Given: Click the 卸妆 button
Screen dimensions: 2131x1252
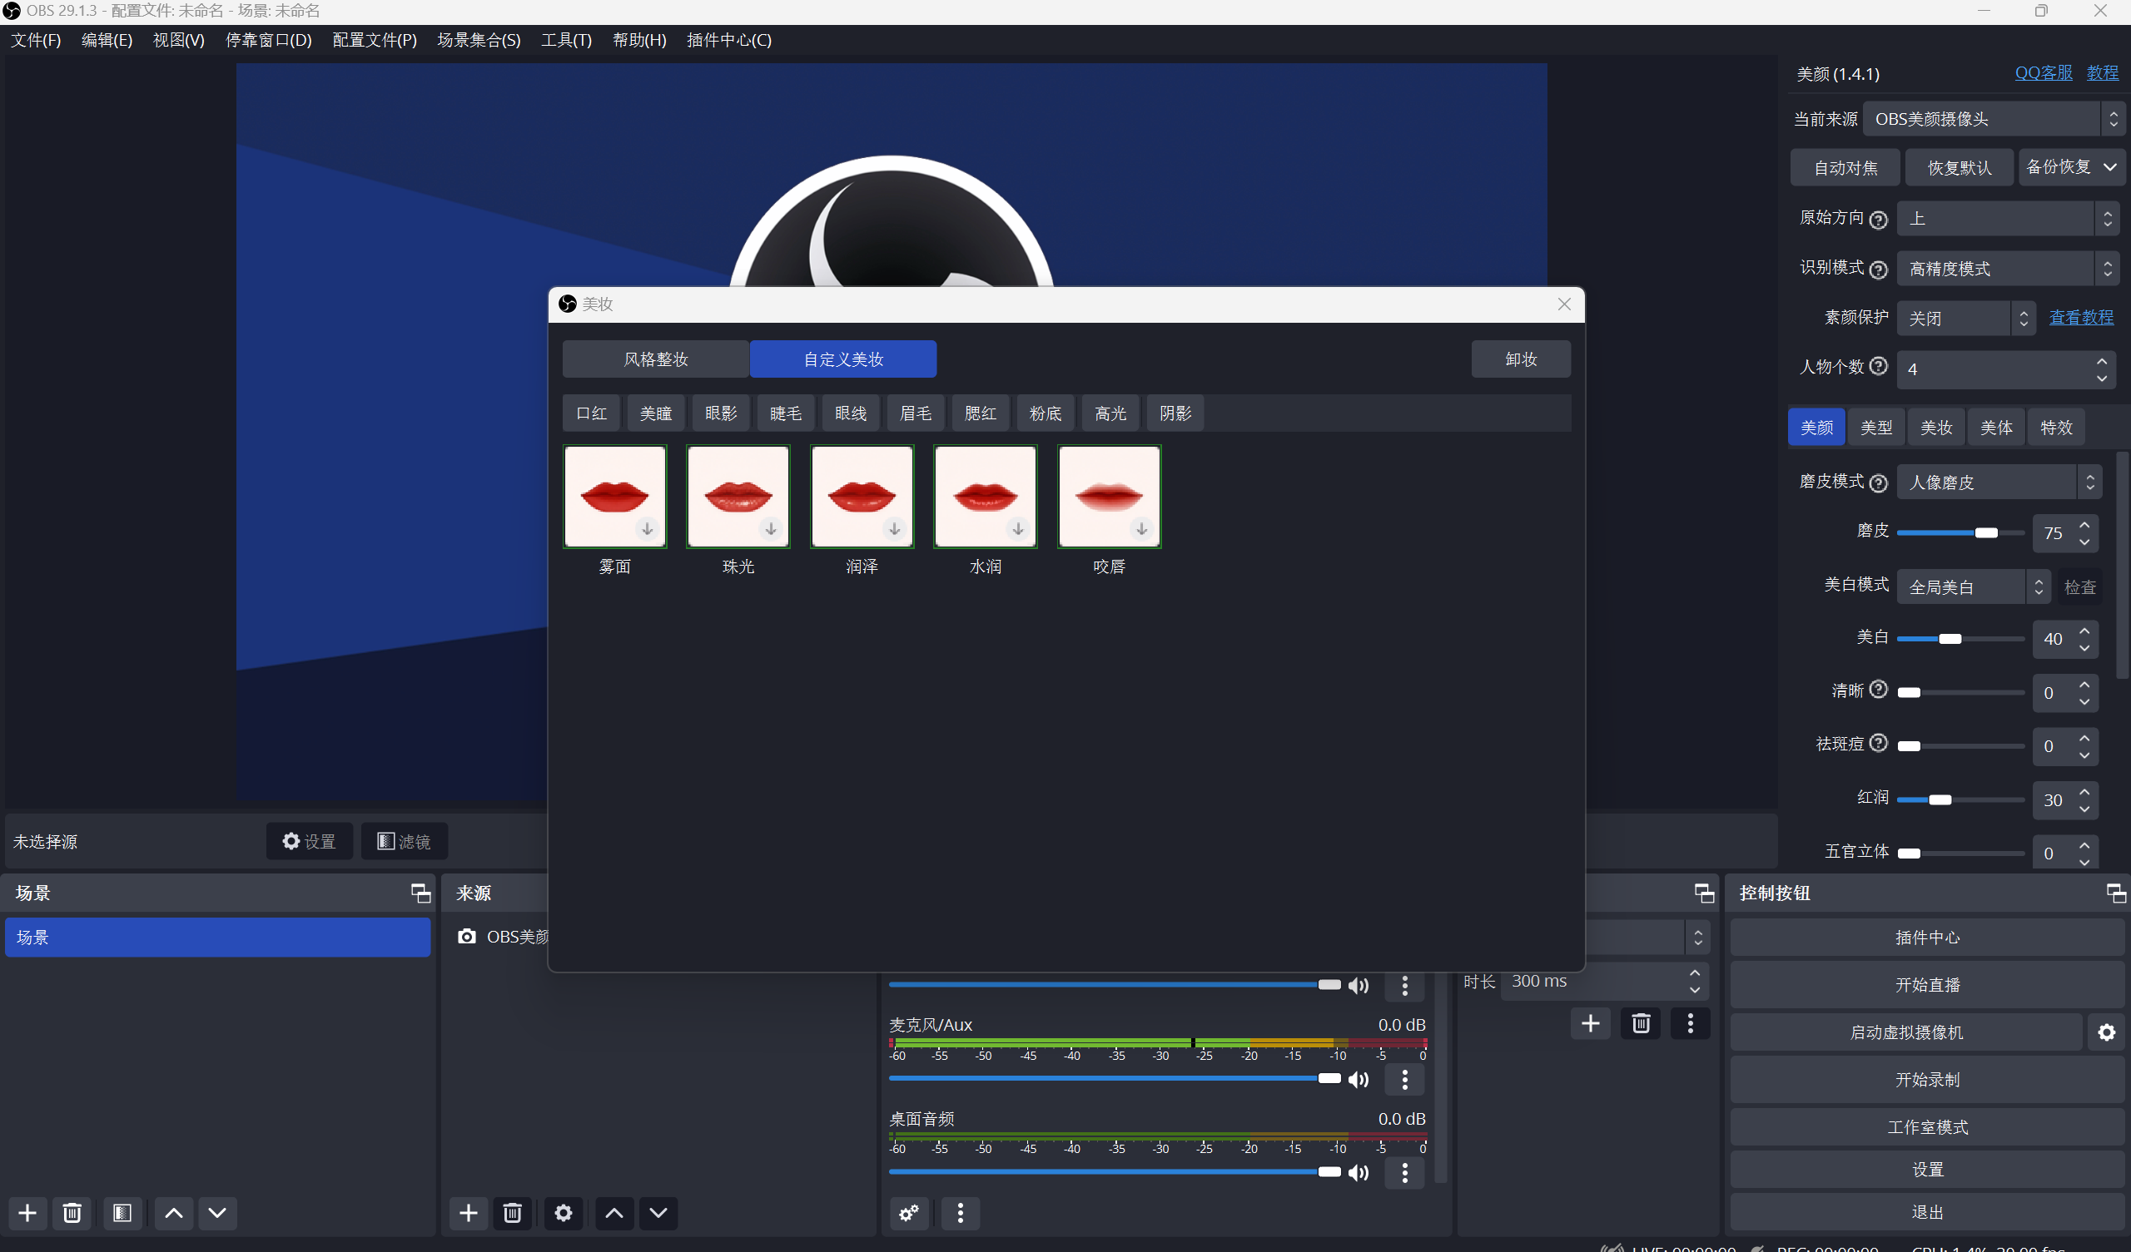Looking at the screenshot, I should 1521,359.
